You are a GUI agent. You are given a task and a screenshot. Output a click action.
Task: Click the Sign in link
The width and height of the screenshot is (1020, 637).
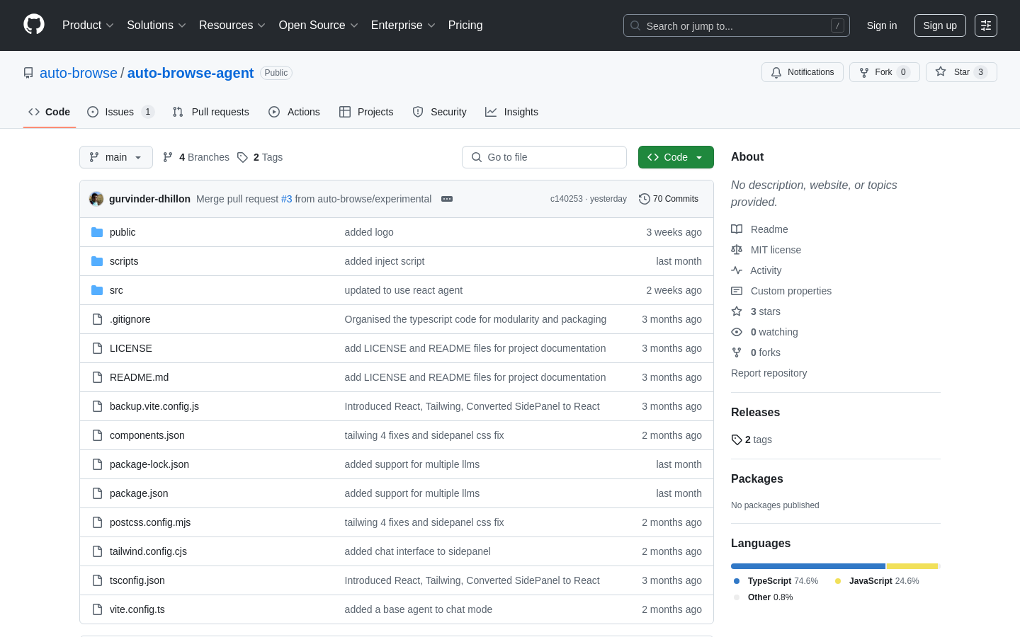882,25
